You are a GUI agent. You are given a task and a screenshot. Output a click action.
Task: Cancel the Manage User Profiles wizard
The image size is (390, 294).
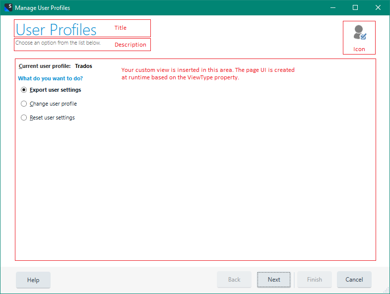click(x=354, y=280)
